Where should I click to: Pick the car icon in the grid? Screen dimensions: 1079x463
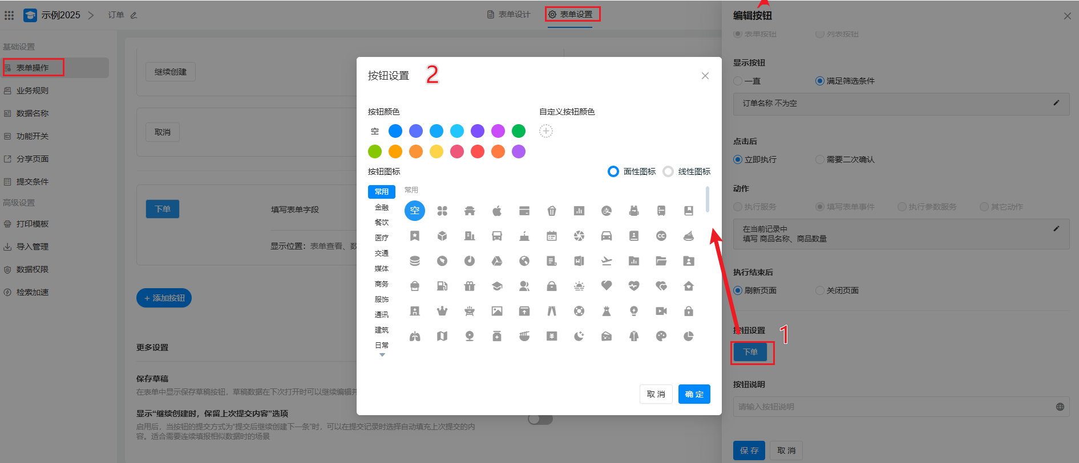607,236
